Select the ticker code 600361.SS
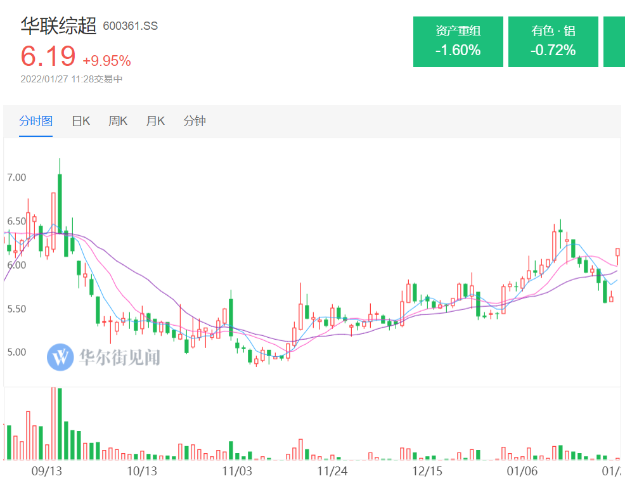625x488 pixels. (x=131, y=26)
